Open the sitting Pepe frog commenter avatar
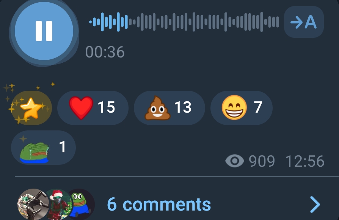This screenshot has height=220, width=339. [x=82, y=204]
